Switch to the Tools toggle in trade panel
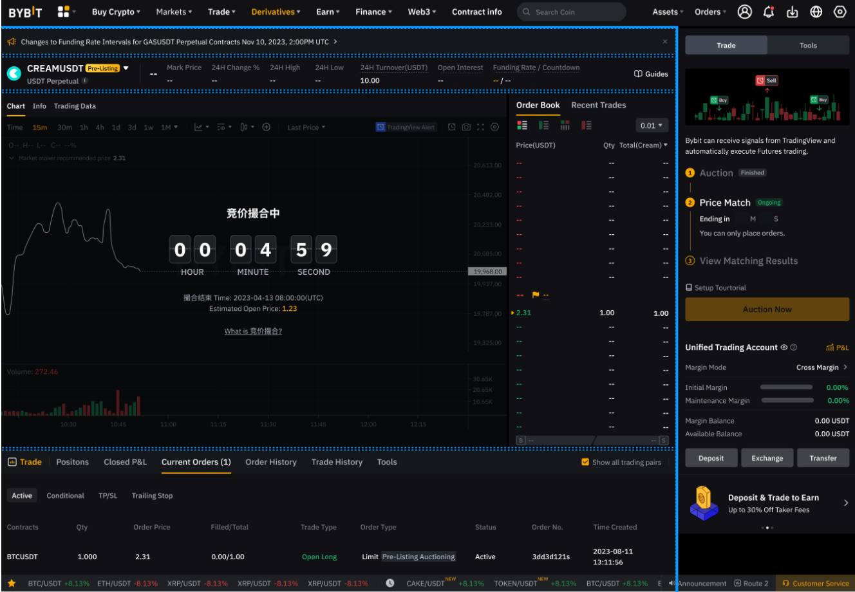Screen dimensions: 855x592 808,46
